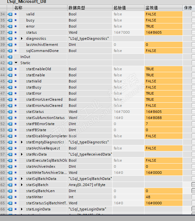Screen dimensions: 195x221
Task: Toggle retain checkbox for statLoginData row
Action: point(193,209)
